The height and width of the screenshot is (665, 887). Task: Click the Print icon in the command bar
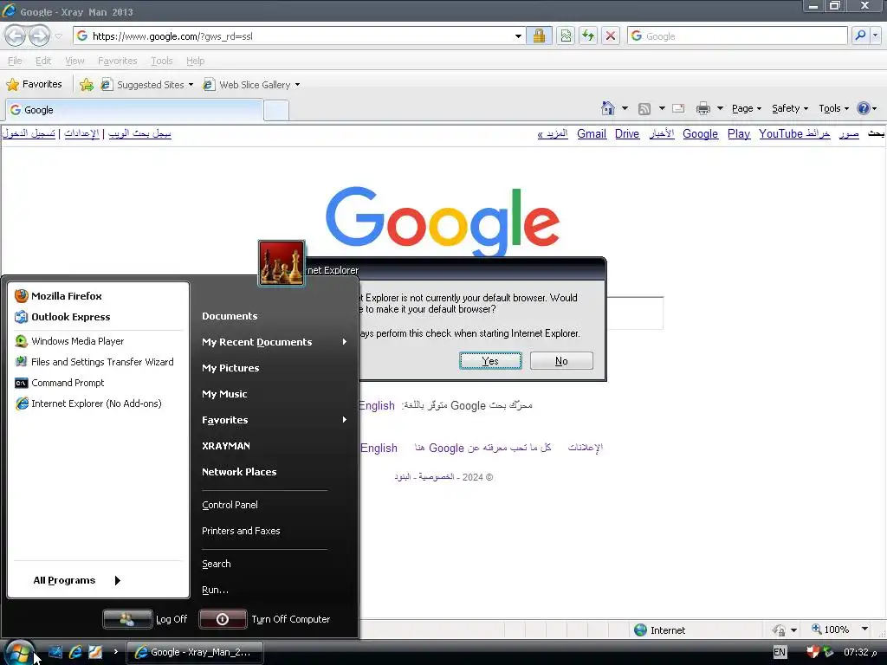[x=703, y=108]
